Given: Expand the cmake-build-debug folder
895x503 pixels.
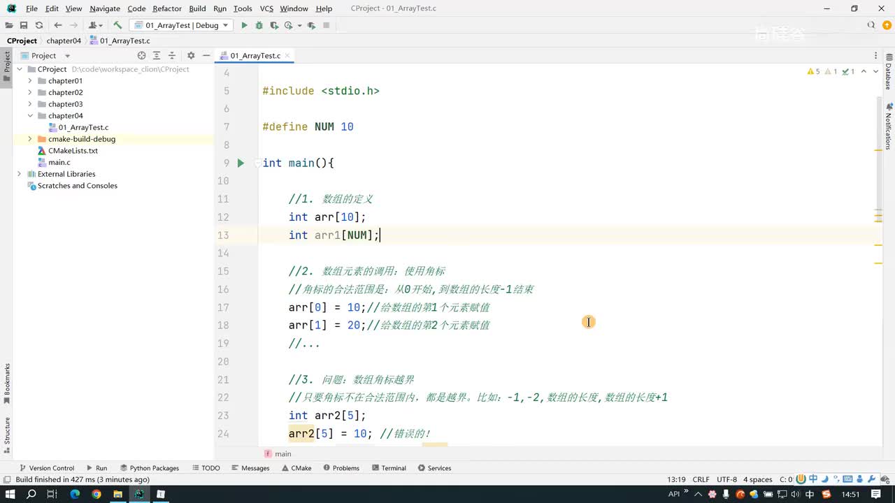Looking at the screenshot, I should tap(30, 139).
